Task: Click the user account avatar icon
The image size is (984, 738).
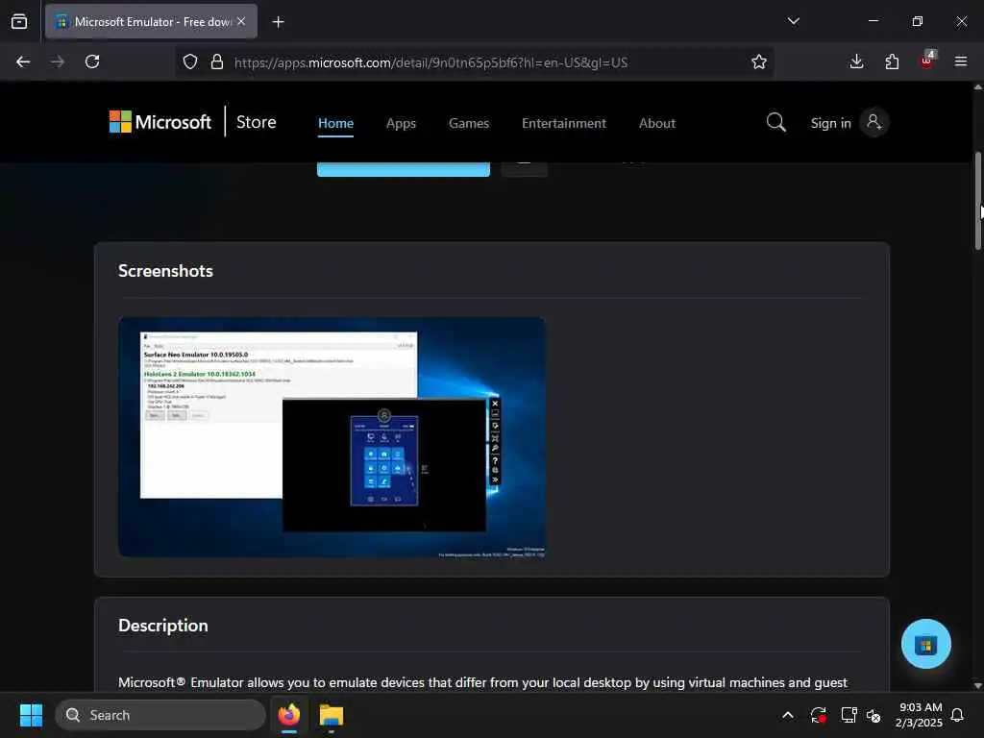Action: [x=874, y=122]
